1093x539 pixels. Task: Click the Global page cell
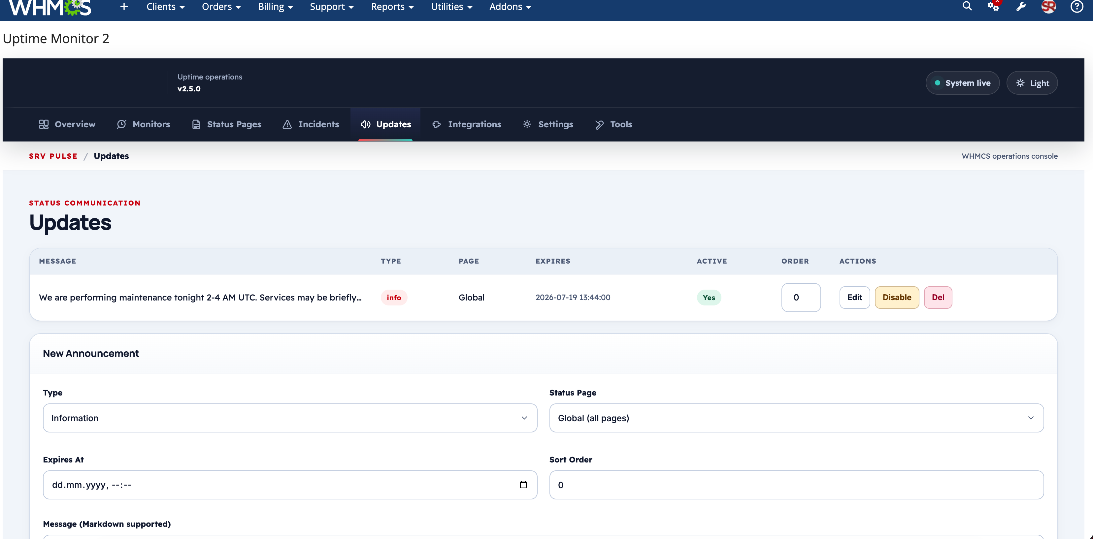[471, 297]
